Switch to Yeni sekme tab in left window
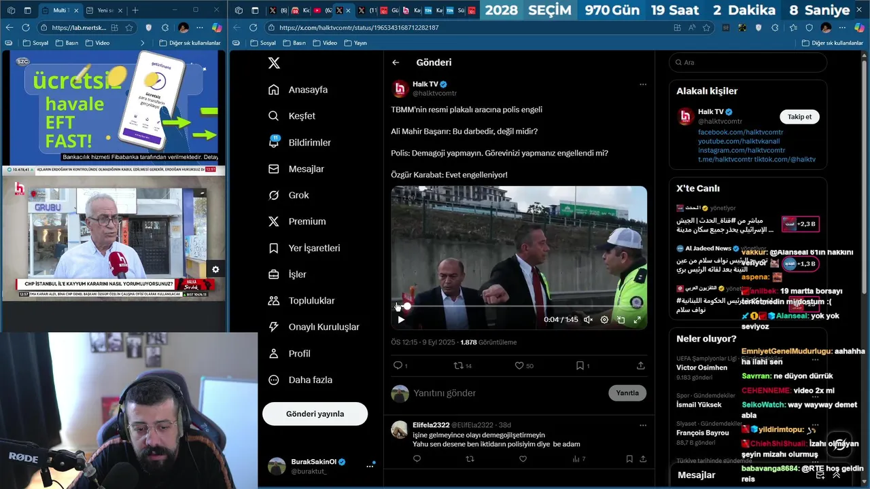 (x=104, y=10)
